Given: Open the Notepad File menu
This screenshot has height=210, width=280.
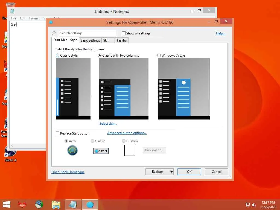Looking at the screenshot, I should pos(14,18).
